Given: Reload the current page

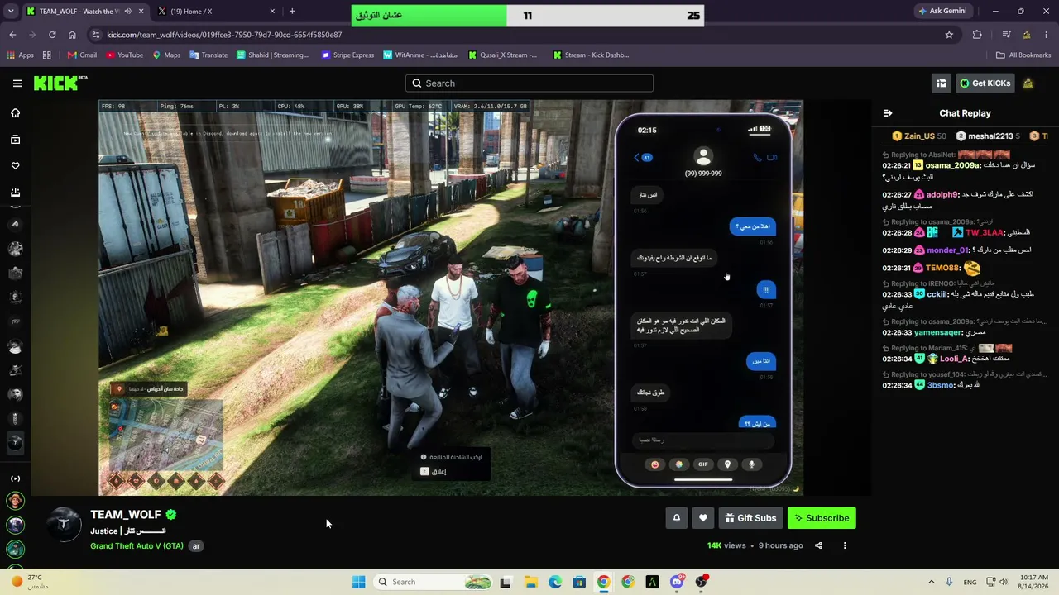Looking at the screenshot, I should pyautogui.click(x=52, y=35).
